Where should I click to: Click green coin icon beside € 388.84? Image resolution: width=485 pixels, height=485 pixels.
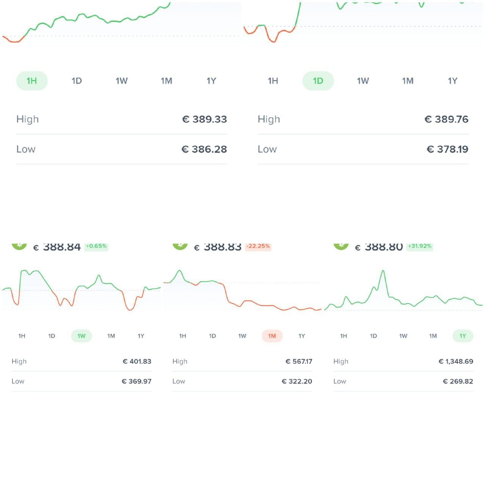coord(19,246)
